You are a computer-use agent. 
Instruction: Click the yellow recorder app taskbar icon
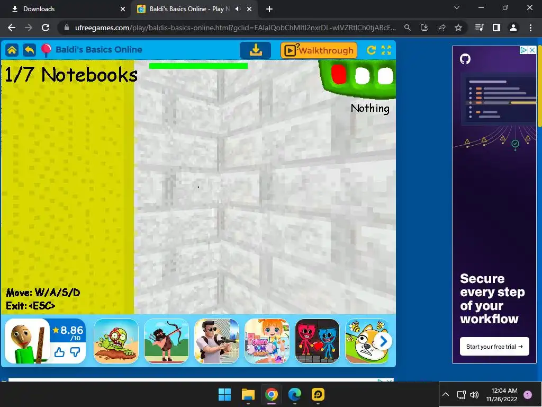tap(318, 394)
